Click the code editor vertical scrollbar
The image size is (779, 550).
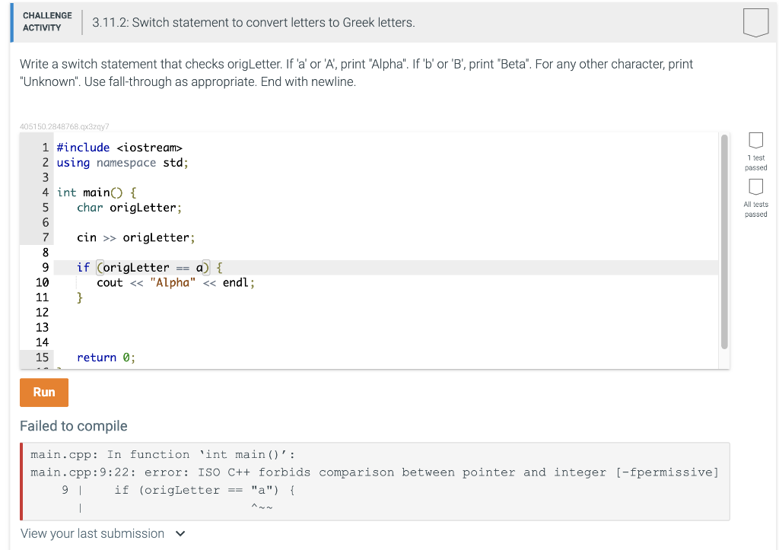click(x=724, y=241)
